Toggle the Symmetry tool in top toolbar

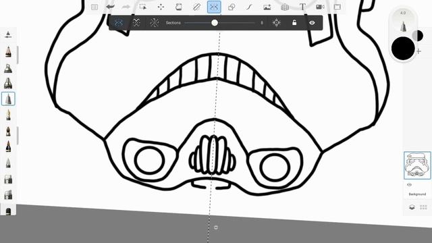pos(214,7)
